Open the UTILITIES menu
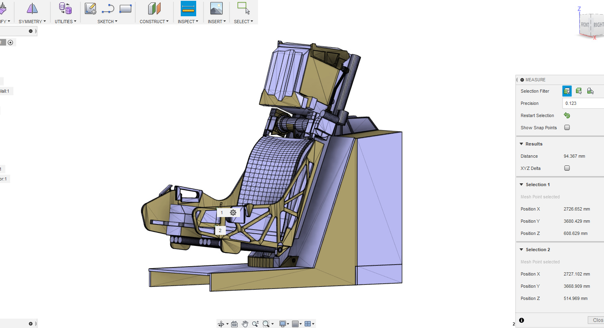Screen dimensions: 604x328 tap(65, 22)
